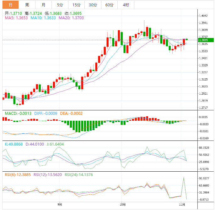Image resolution: width=215 pixels, height=210 pixels.
Task: Click the 10月 date marker on time axis
Action: (122, 205)
